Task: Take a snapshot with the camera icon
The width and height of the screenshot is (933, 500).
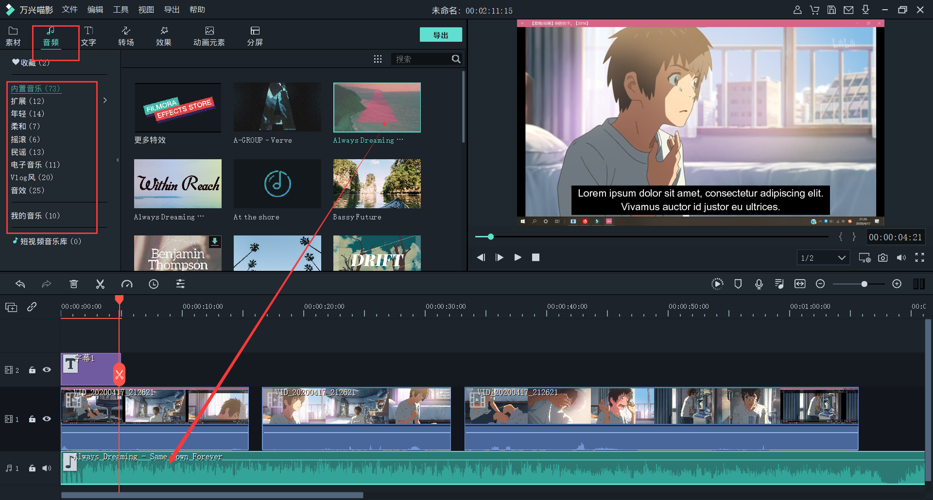Action: tap(883, 258)
